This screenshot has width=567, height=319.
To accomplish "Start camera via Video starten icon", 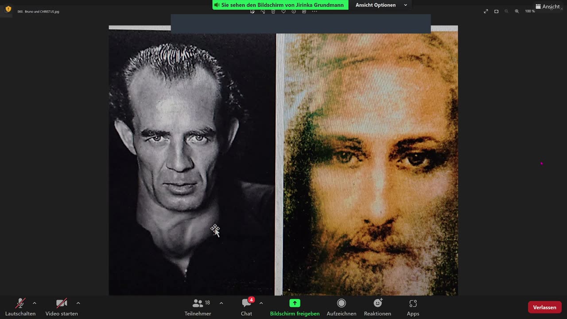I will pyautogui.click(x=62, y=303).
